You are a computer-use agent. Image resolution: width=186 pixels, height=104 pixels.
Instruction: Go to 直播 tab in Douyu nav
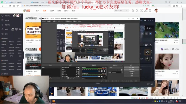[44, 11]
